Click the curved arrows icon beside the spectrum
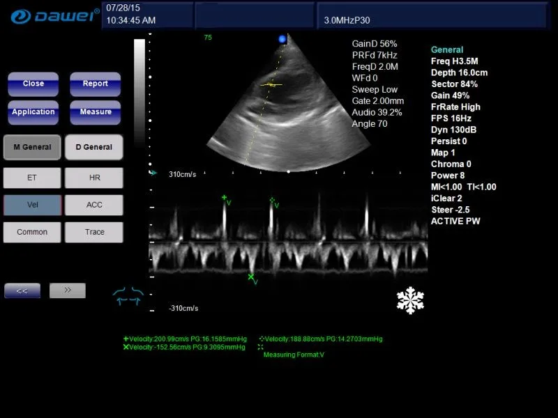Image resolution: width=558 pixels, height=418 pixels. (128, 295)
